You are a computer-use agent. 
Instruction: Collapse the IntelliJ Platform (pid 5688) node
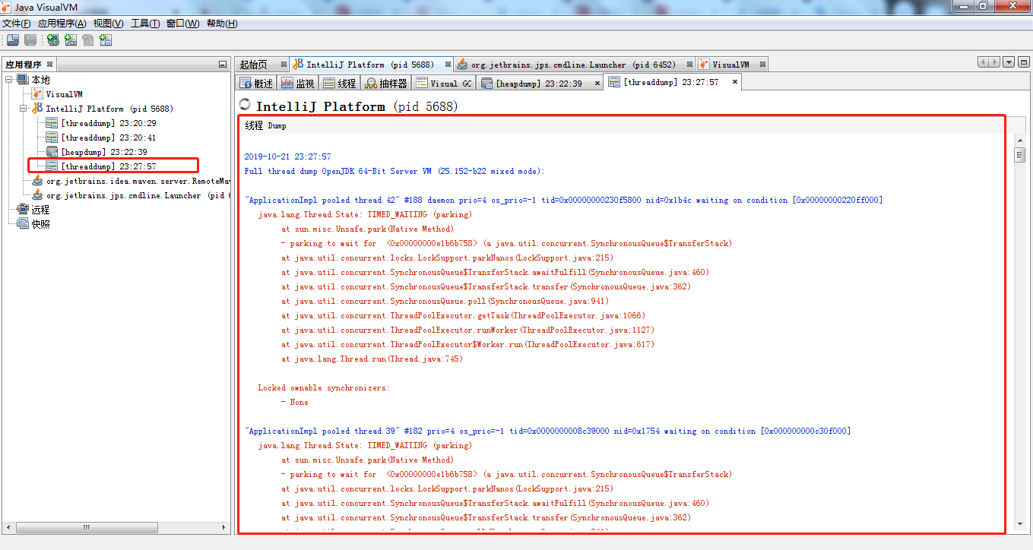click(x=24, y=109)
